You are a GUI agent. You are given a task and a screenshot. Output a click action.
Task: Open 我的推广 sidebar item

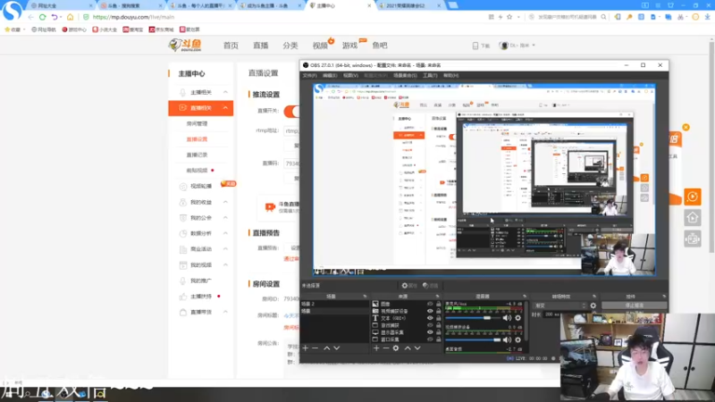[x=201, y=281]
